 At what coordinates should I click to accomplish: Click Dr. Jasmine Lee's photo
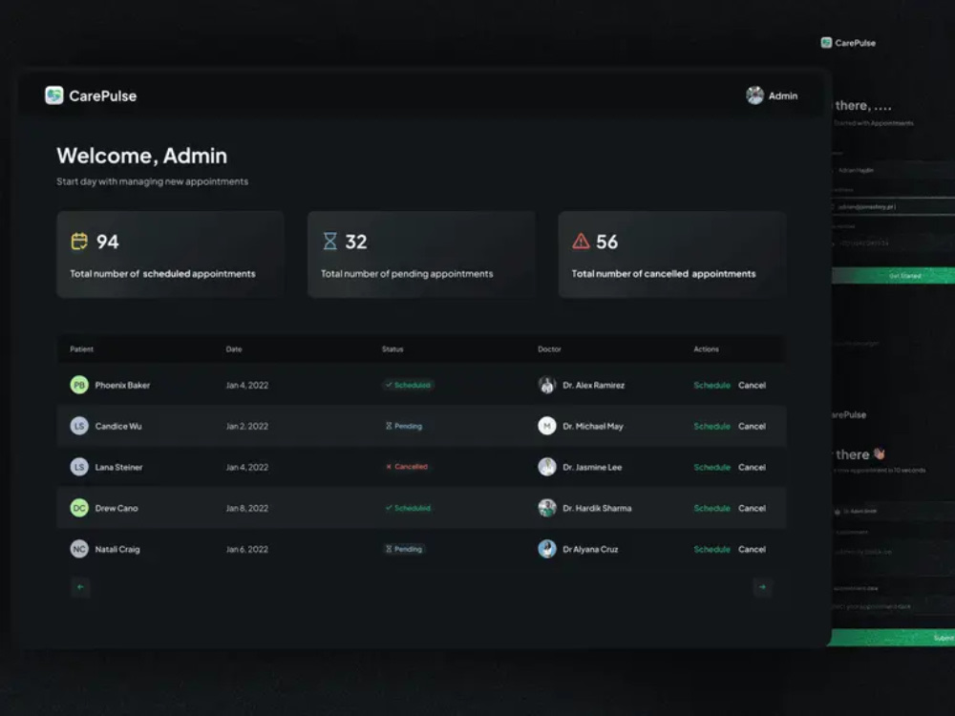[547, 467]
